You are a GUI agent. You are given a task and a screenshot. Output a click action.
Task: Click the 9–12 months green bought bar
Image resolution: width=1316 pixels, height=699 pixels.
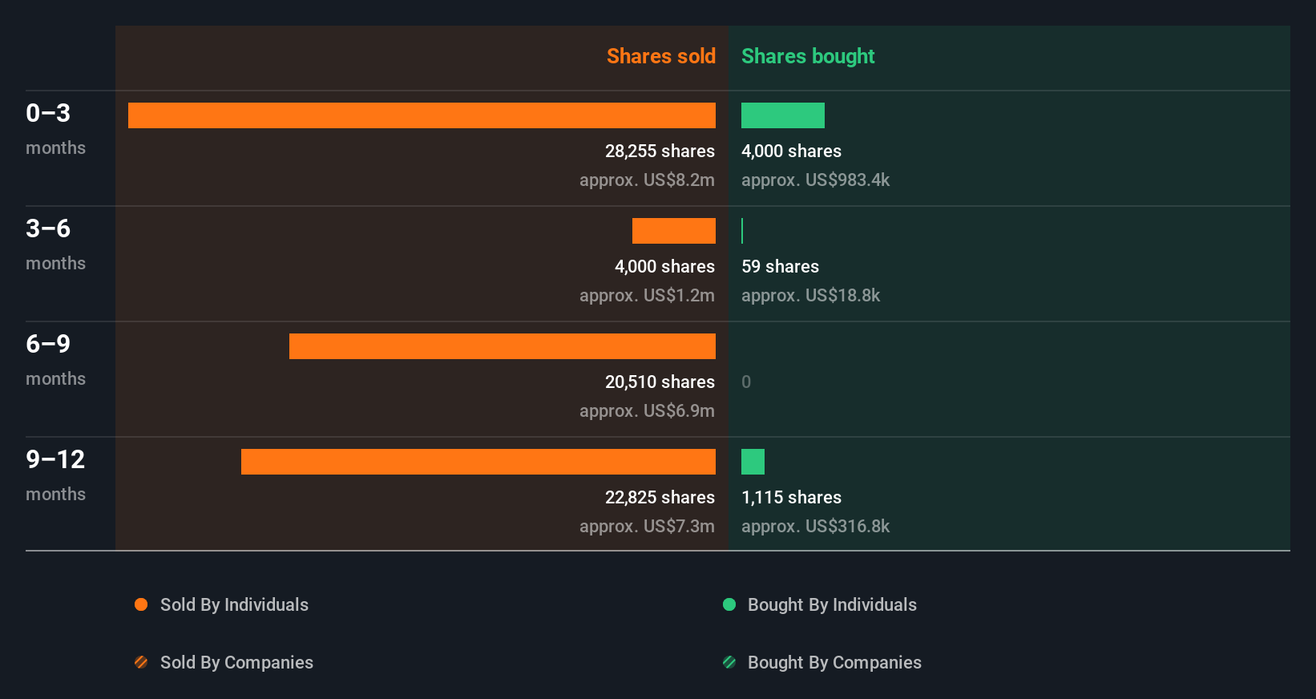tap(753, 462)
